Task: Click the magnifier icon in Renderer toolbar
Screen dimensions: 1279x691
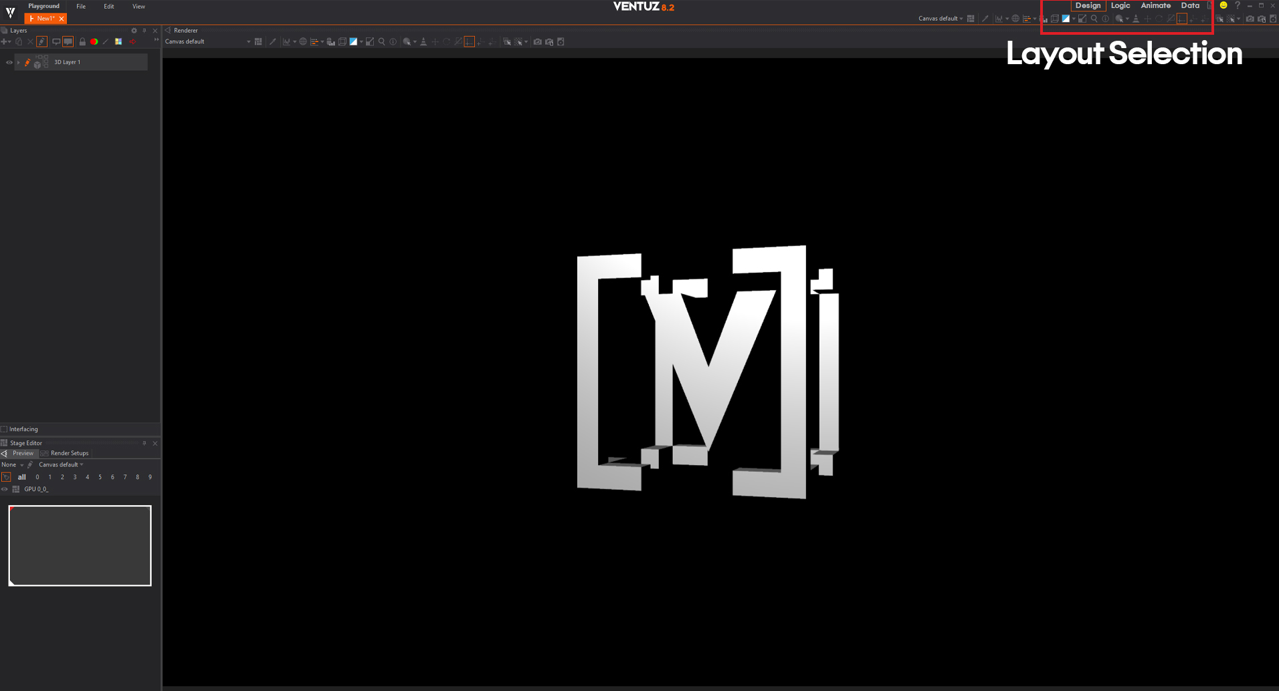Action: click(x=382, y=42)
